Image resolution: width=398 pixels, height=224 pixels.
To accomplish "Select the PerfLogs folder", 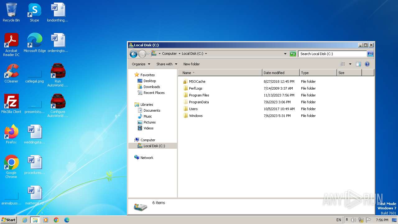I will tap(196, 88).
